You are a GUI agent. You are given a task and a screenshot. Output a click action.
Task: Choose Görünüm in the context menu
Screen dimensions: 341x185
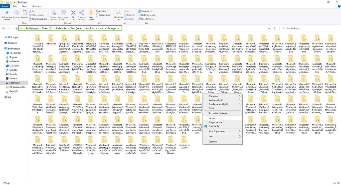click(x=223, y=96)
